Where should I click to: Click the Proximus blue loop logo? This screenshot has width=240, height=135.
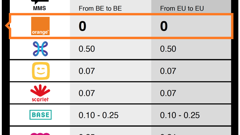point(40,49)
